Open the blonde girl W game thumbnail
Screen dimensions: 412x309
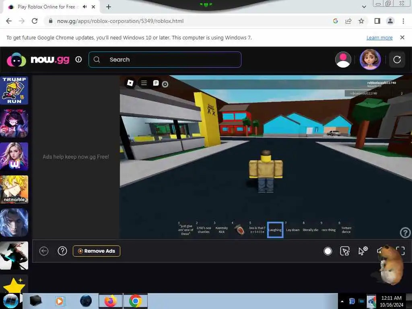[14, 157]
